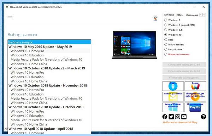This screenshot has height=136, width=212.
Task: Click 'Windows 10 October 2018 Update - November 2018'
Action: click(49, 86)
